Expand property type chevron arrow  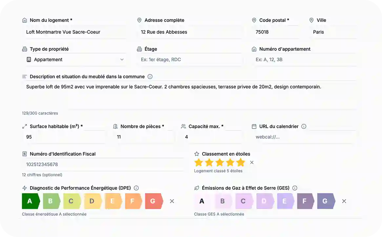click(x=122, y=60)
